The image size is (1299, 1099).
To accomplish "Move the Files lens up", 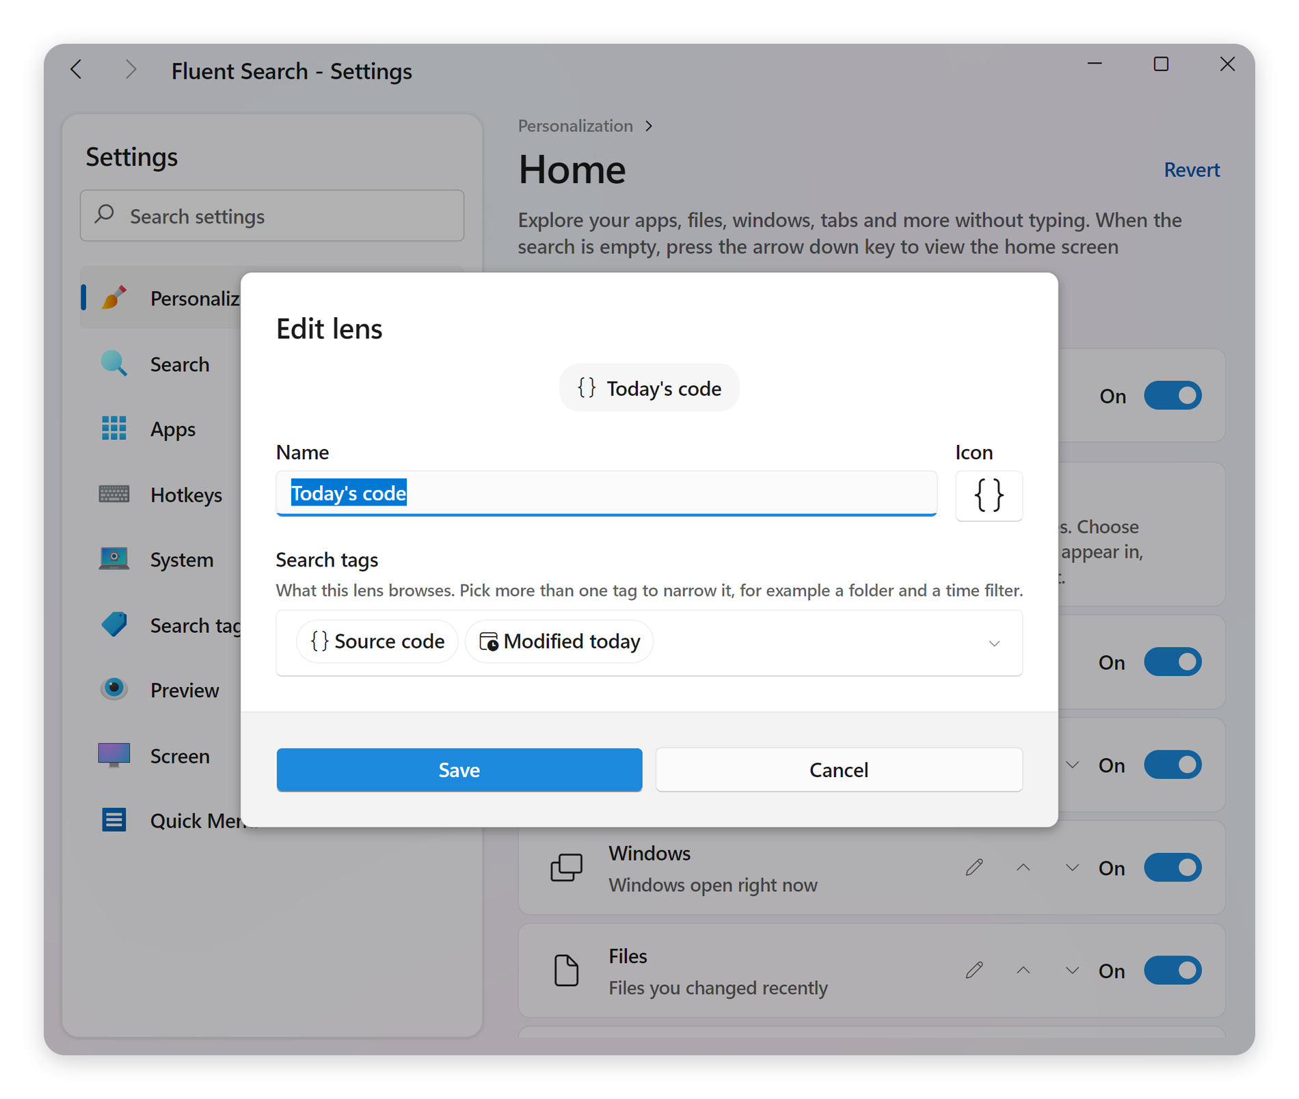I will point(1023,970).
